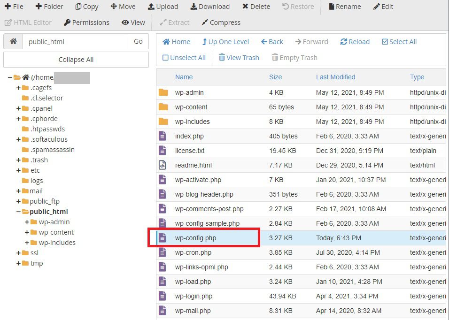Sort by Last Modified column header
This screenshot has width=449, height=320.
tap(336, 77)
